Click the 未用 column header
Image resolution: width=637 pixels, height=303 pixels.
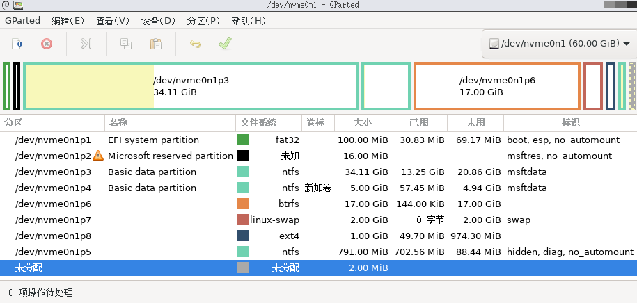[x=475, y=122]
